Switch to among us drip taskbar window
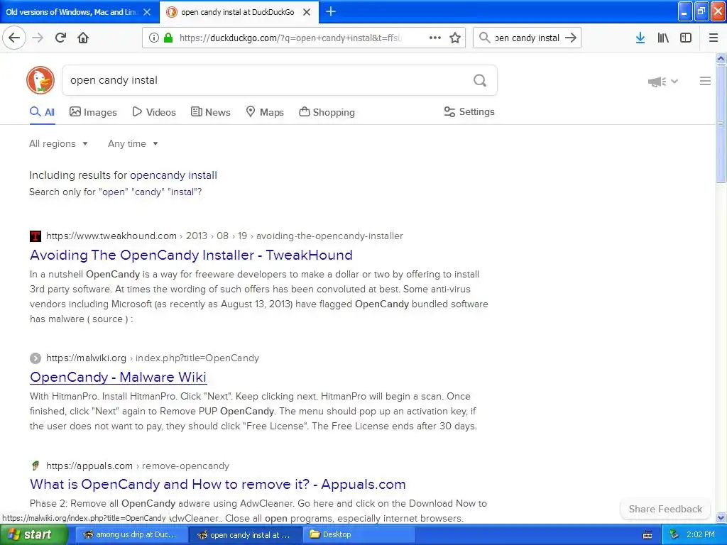Screen dimensions: 727x545 [131, 535]
